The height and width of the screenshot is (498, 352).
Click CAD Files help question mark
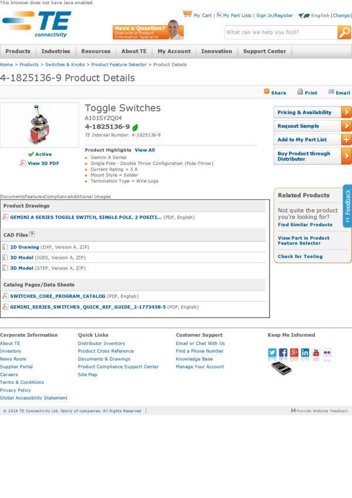(32, 234)
